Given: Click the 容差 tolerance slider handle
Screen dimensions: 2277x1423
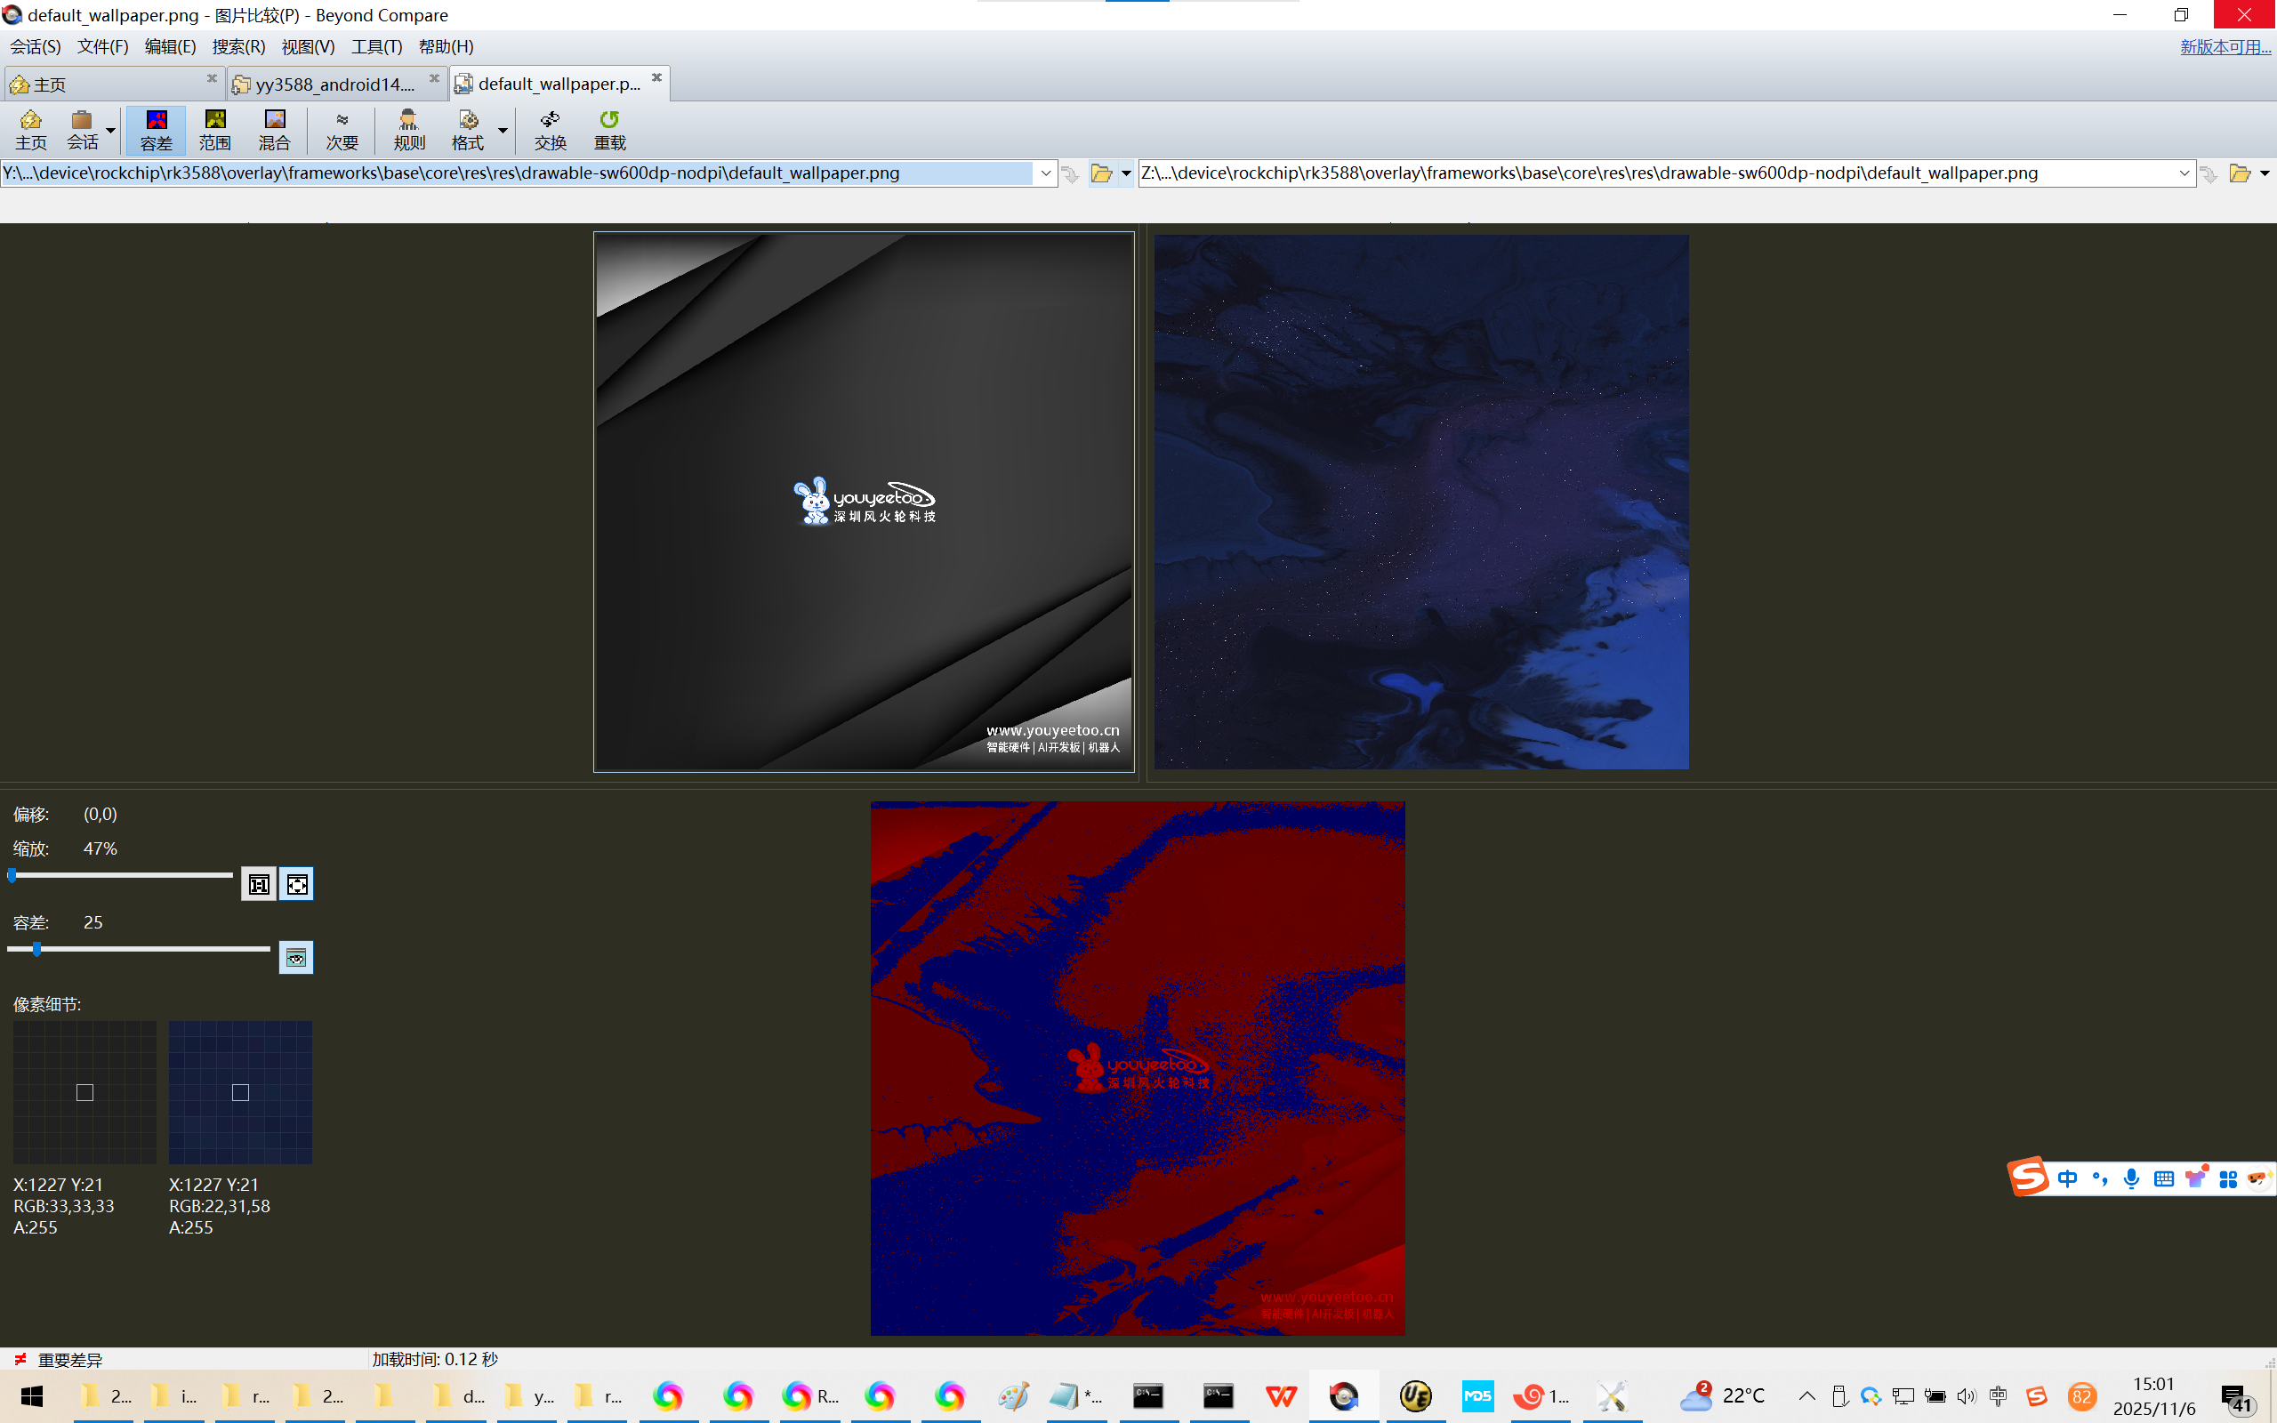Looking at the screenshot, I should [x=36, y=949].
